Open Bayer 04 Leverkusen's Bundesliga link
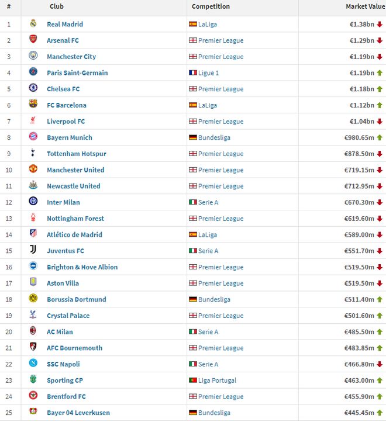The image size is (386, 422). (x=214, y=413)
